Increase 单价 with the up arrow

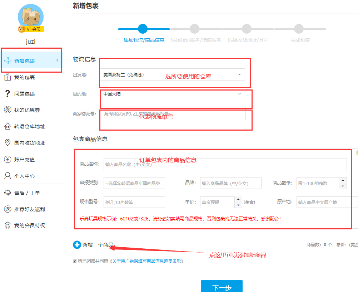(238, 199)
